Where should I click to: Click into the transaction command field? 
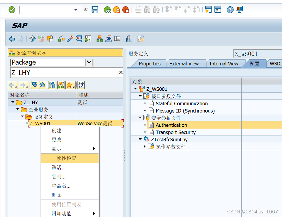47,10
